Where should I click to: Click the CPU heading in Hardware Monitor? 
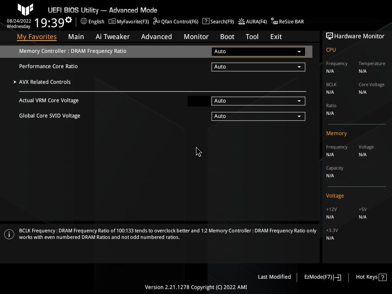tap(331, 50)
